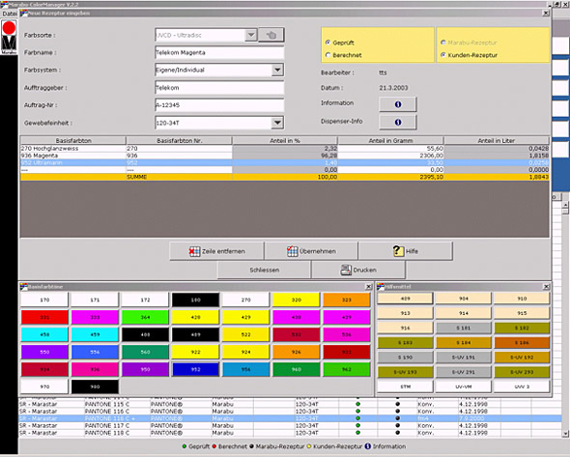This screenshot has height=457, width=570.
Task: Choose Hilfsmittel additive 409
Action: 406,299
